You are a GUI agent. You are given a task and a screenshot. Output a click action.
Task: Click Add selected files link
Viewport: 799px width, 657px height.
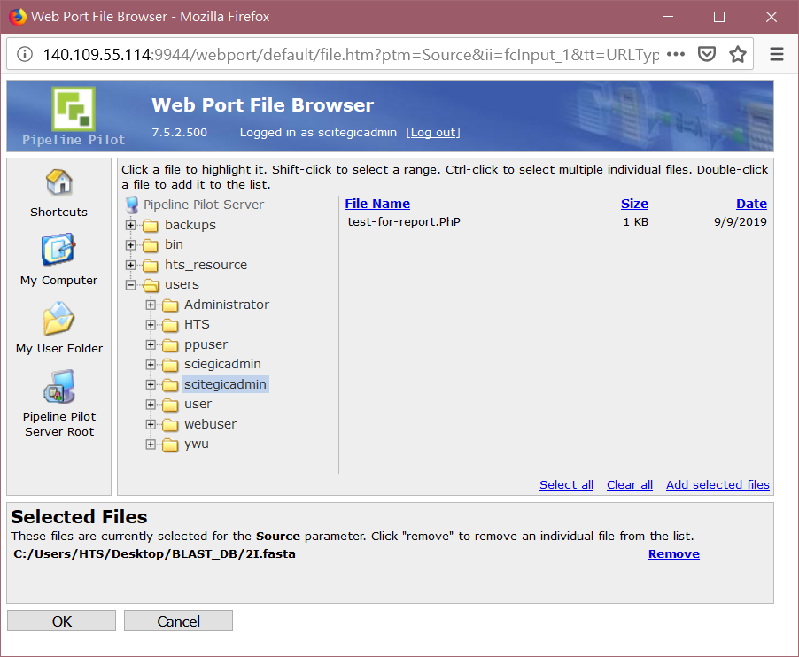(x=718, y=485)
